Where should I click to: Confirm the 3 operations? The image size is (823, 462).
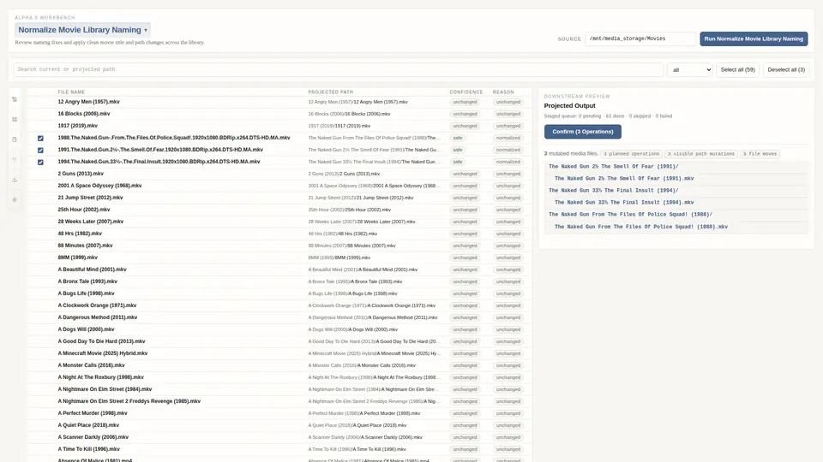coord(583,132)
